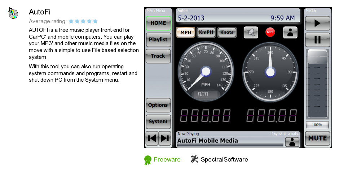Open the SpectralSoftware developer link
Image resolution: width=339 pixels, height=176 pixels.
(224, 159)
